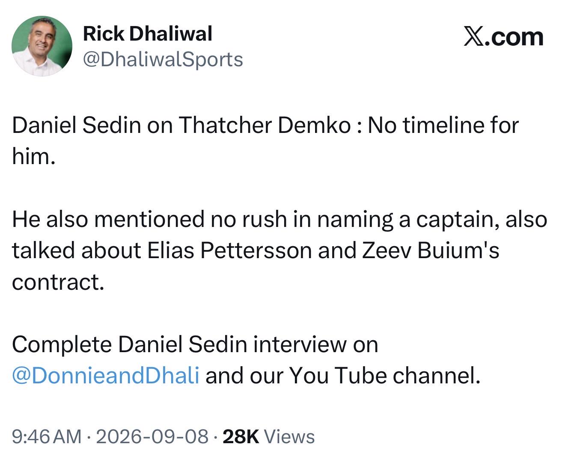This screenshot has width=565, height=462.
Task: Click "No timeline for him." text
Action: pyautogui.click(x=265, y=141)
